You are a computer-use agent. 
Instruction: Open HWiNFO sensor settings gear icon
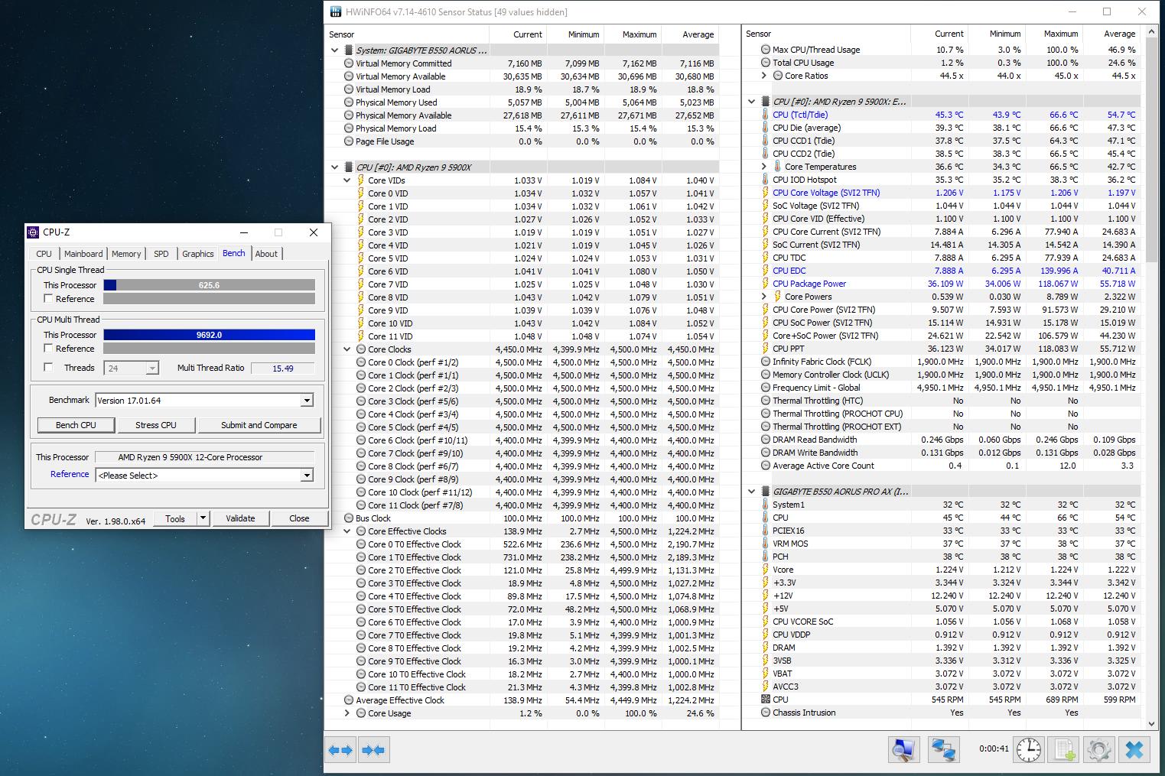pos(1098,750)
